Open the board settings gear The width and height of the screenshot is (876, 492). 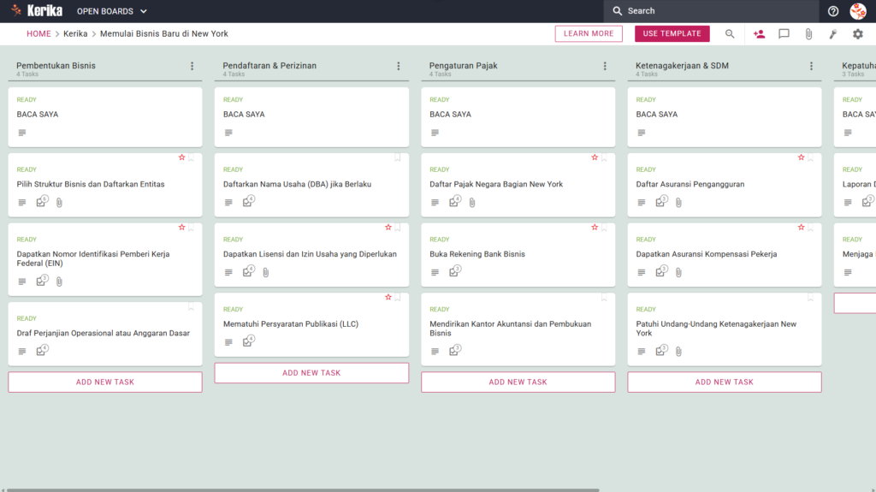[857, 34]
